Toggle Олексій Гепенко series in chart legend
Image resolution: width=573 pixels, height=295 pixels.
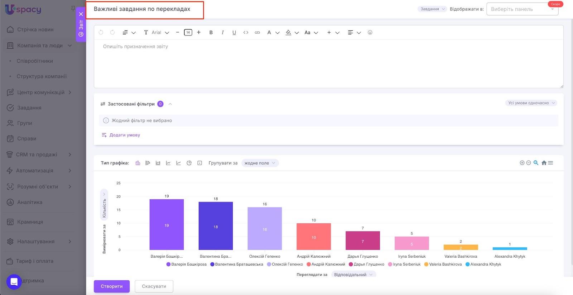pos(285,265)
